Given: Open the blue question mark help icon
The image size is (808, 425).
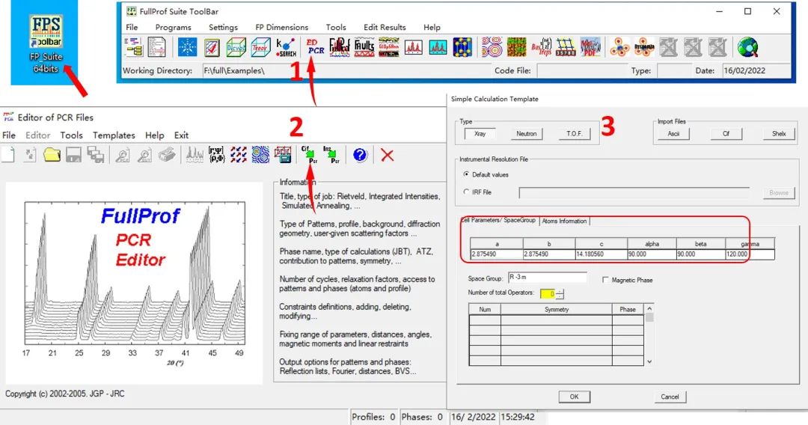Looking at the screenshot, I should (x=360, y=155).
